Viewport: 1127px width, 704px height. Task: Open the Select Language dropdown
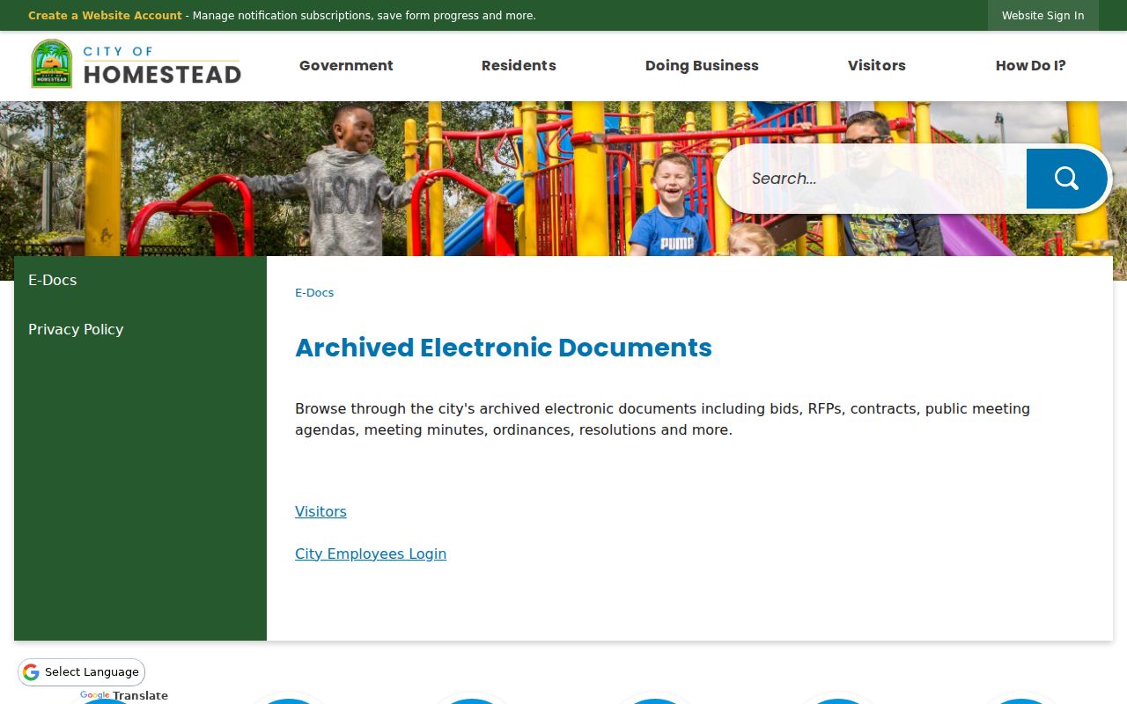(81, 672)
